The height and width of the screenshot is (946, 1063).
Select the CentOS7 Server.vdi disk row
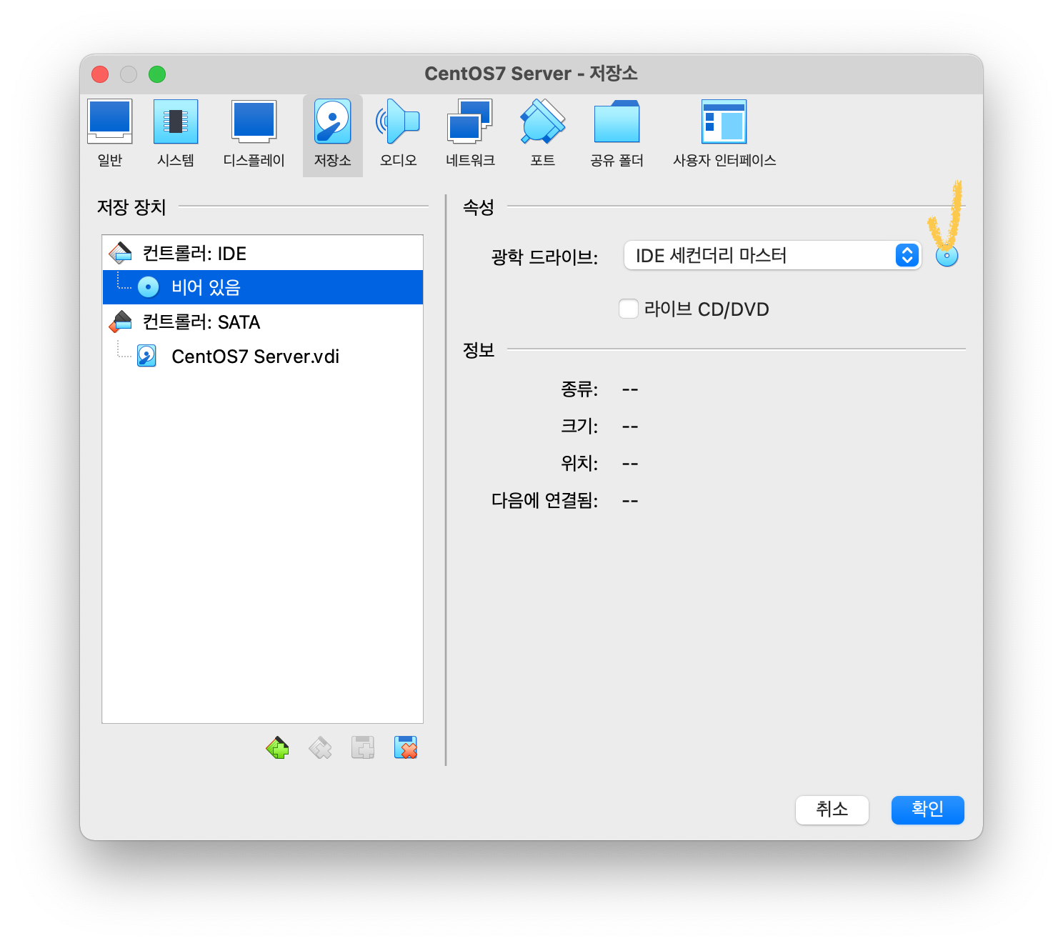click(x=263, y=356)
